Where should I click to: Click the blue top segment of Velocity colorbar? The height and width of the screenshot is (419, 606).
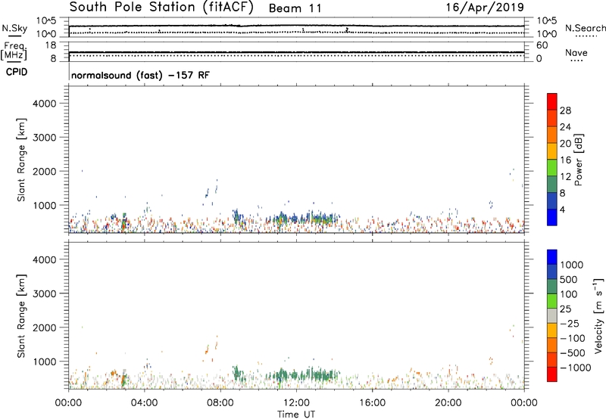tap(552, 257)
